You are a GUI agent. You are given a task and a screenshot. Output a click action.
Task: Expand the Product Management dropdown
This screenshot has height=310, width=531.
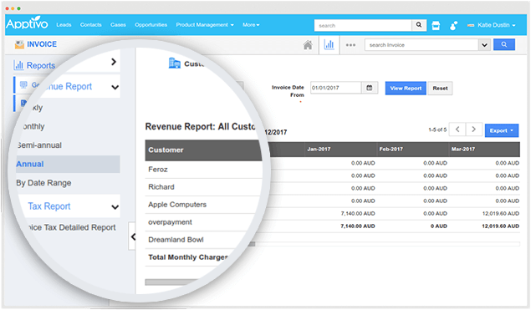click(x=205, y=25)
